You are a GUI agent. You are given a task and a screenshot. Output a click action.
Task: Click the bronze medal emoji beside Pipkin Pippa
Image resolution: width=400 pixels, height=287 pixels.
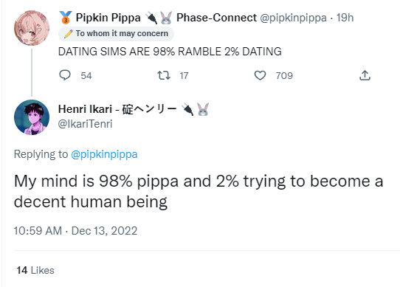click(66, 18)
